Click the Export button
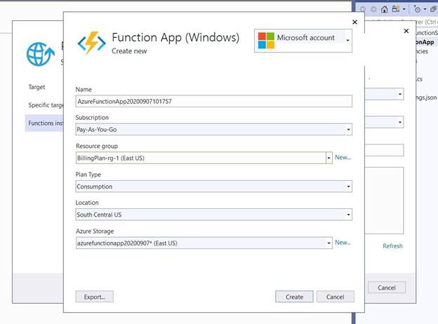438x324 pixels. 95,297
